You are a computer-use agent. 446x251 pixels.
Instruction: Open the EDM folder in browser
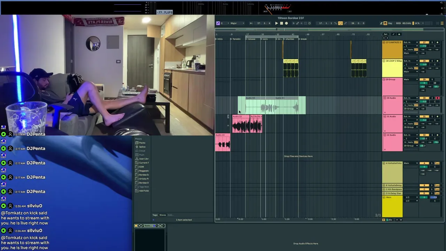[140, 167]
